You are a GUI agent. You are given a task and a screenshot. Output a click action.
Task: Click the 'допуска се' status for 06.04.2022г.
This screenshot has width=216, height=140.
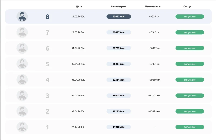point(190,80)
